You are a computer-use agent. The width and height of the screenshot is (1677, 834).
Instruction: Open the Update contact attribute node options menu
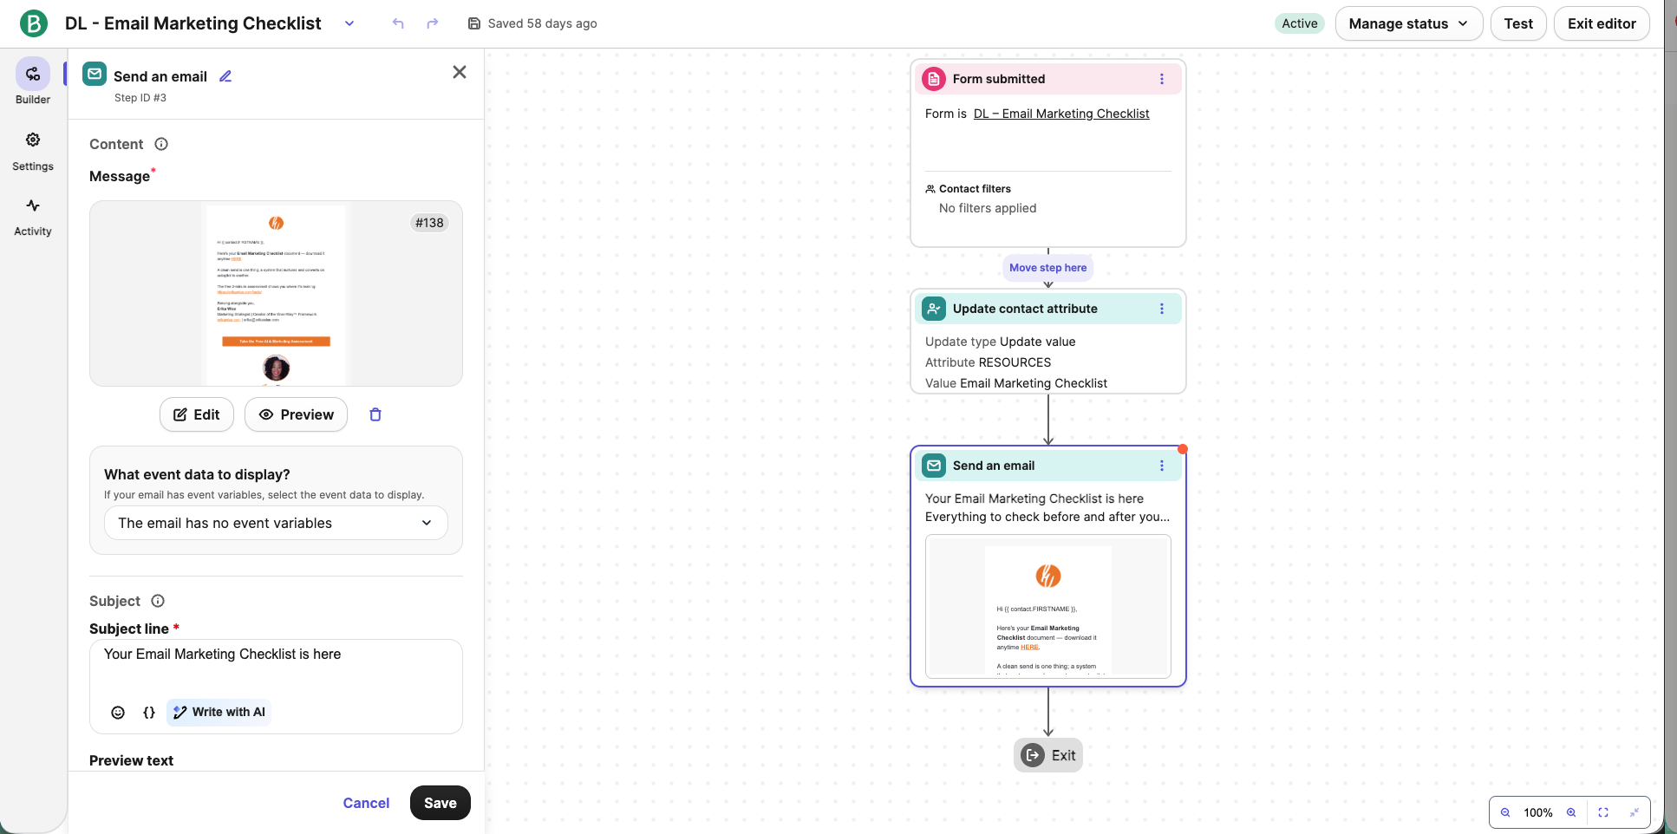pyautogui.click(x=1162, y=309)
